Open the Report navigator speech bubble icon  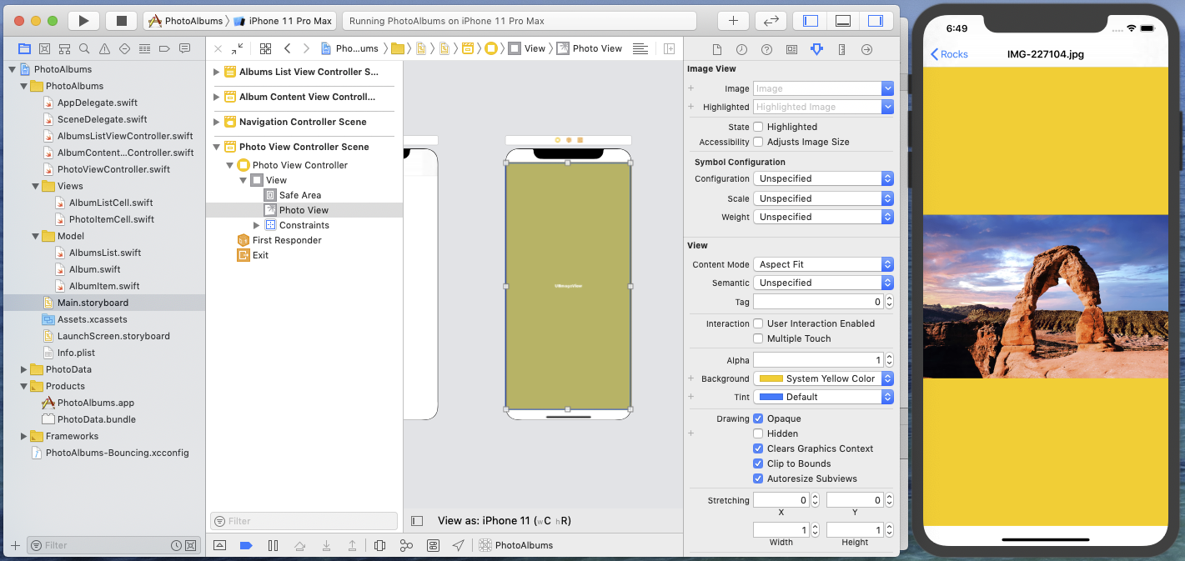[185, 48]
